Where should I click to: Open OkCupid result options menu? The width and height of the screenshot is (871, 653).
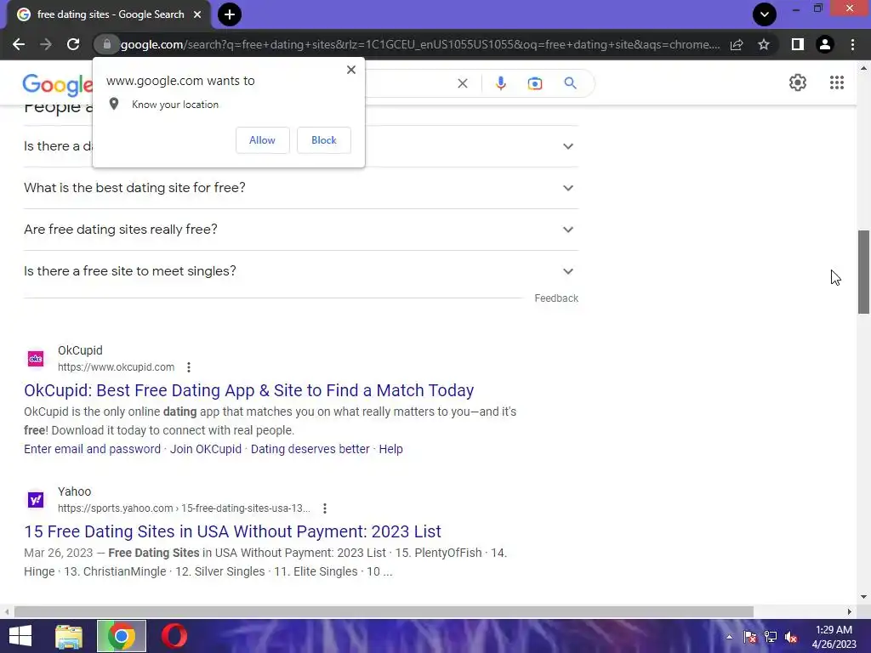(x=189, y=367)
